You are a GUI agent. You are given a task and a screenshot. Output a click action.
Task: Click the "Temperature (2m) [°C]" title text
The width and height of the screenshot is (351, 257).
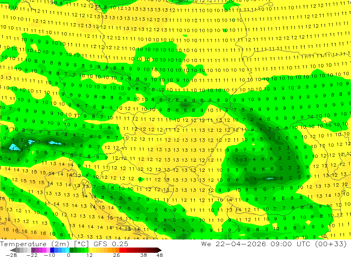(44, 244)
